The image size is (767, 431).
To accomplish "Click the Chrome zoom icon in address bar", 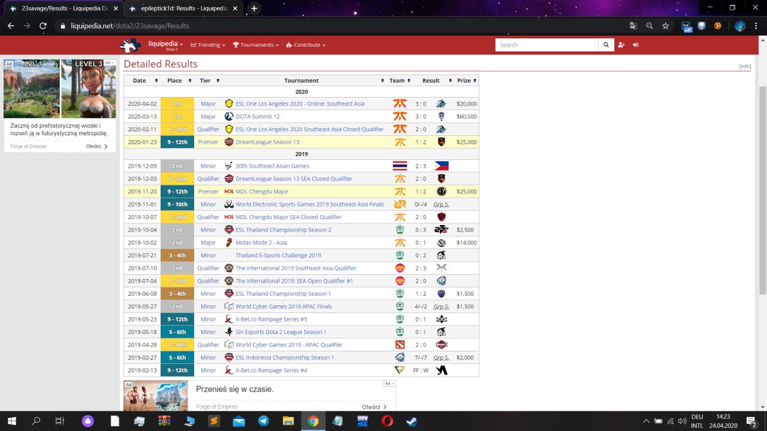I will click(x=650, y=26).
